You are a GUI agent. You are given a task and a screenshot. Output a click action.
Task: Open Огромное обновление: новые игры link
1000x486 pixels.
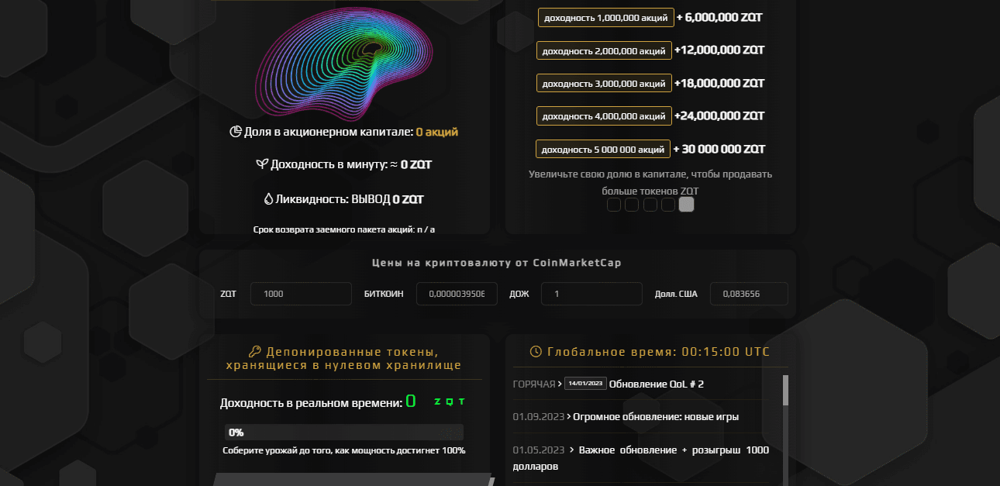click(x=656, y=416)
